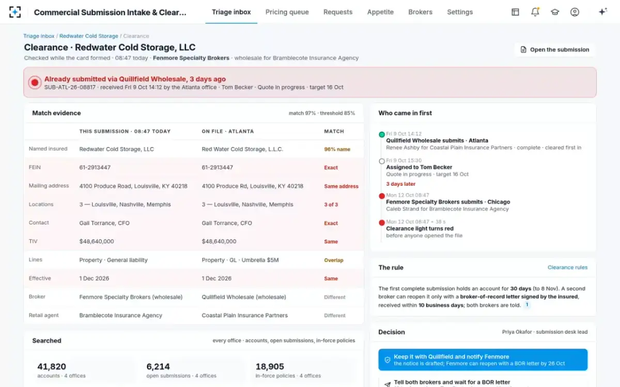Click the 'Same address' match value
This screenshot has height=387, width=620.
[x=341, y=186]
